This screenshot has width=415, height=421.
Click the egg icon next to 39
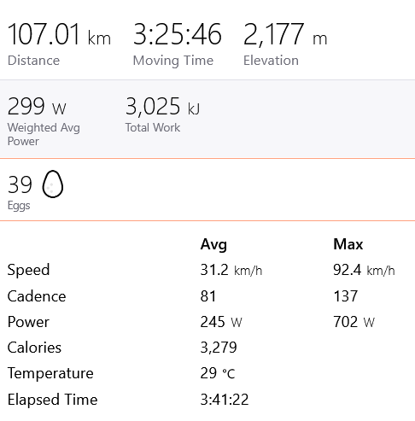(x=53, y=184)
